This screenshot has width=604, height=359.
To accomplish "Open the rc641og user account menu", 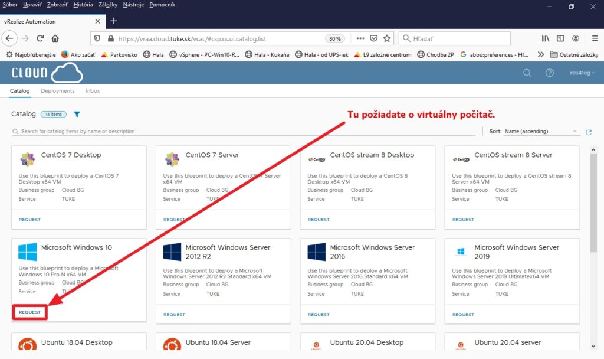I will (x=582, y=73).
